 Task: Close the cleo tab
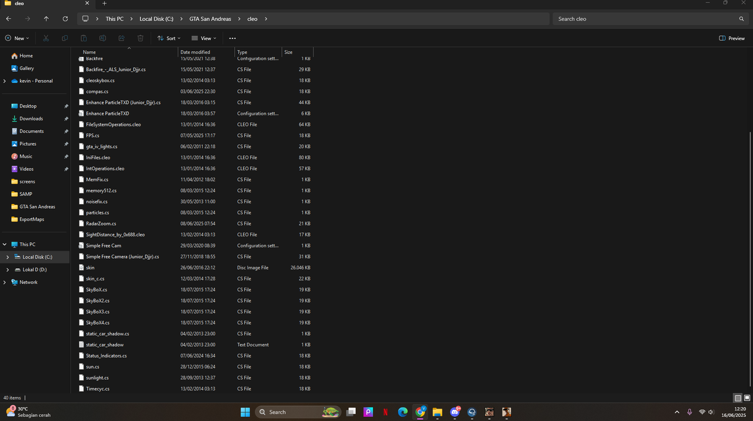[86, 4]
